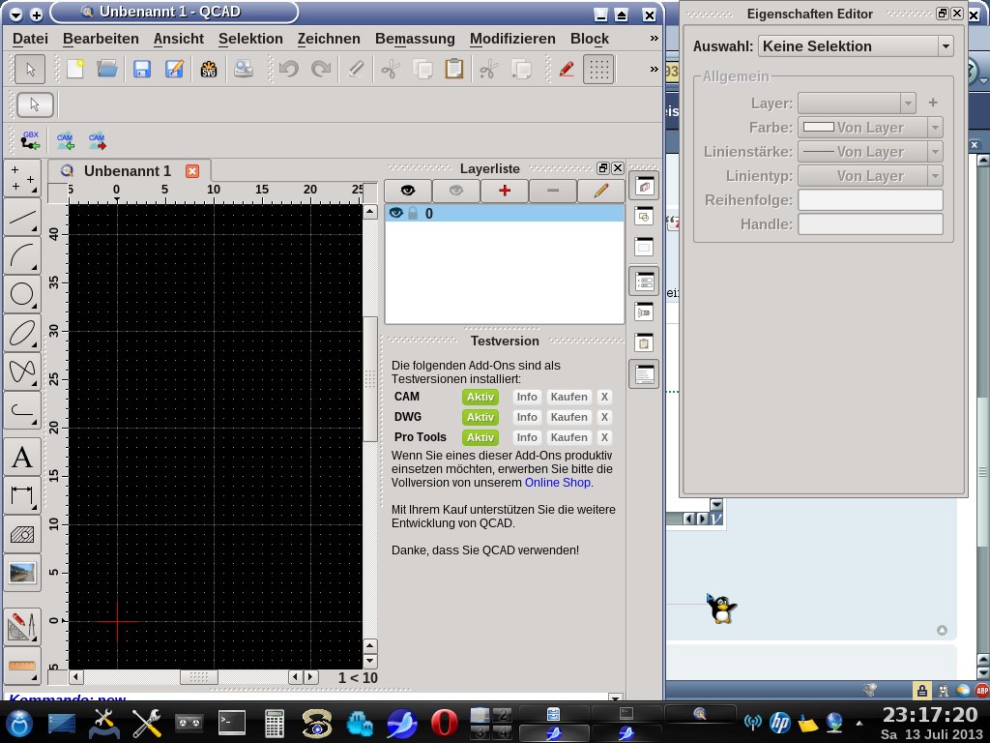Toggle lock on layer 0

point(413,213)
